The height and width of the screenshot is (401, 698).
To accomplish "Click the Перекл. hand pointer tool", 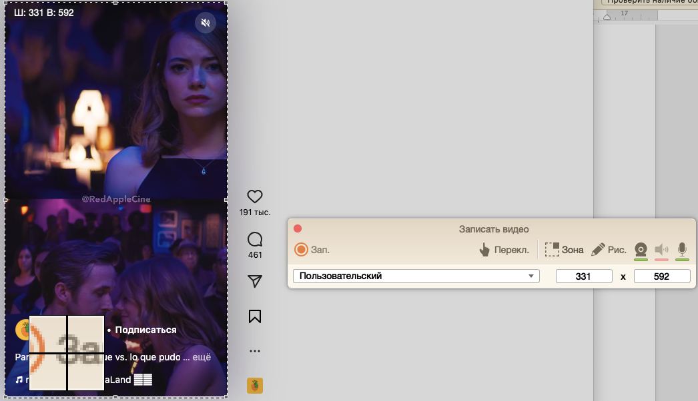I will pyautogui.click(x=504, y=250).
